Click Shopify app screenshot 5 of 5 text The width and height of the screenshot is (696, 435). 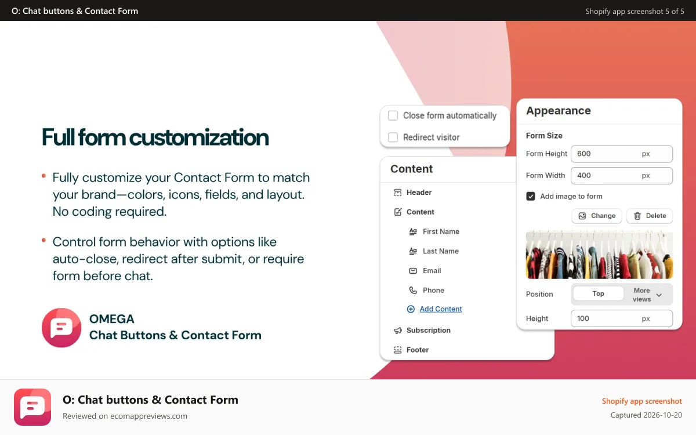pos(635,11)
